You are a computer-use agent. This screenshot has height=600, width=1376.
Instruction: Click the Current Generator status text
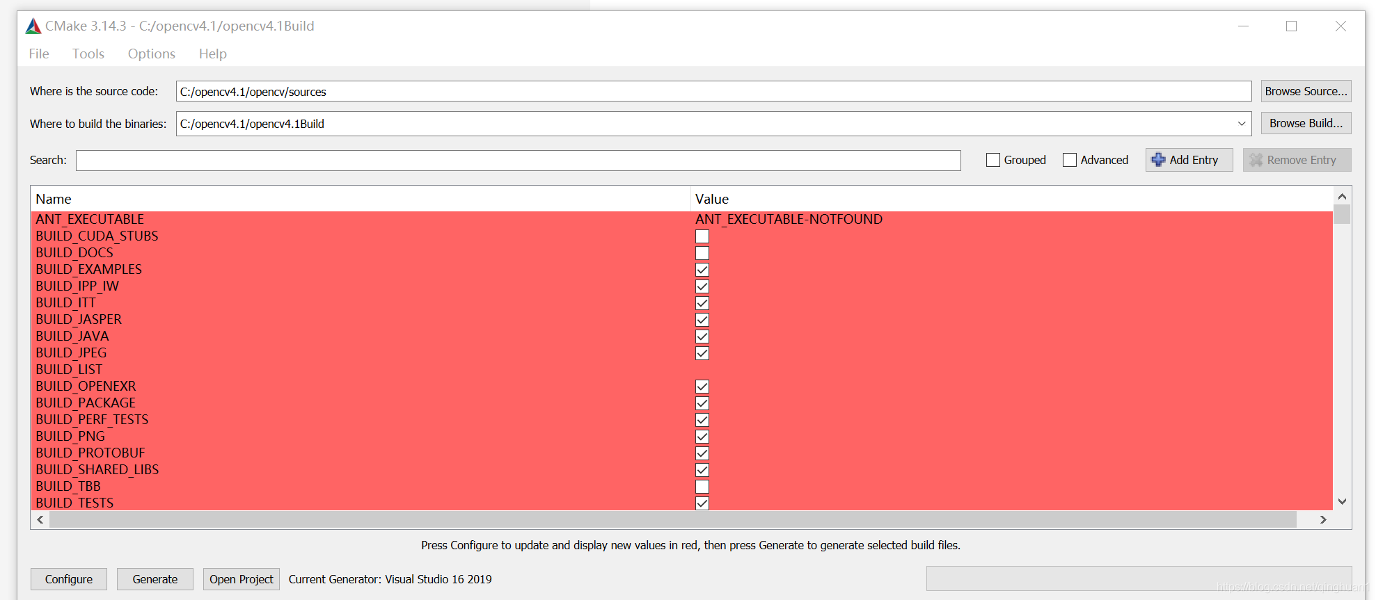[390, 579]
